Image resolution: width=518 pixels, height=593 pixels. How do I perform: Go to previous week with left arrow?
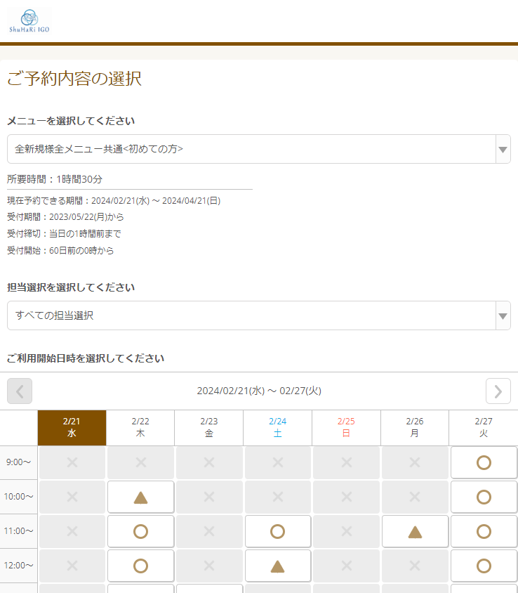20,391
